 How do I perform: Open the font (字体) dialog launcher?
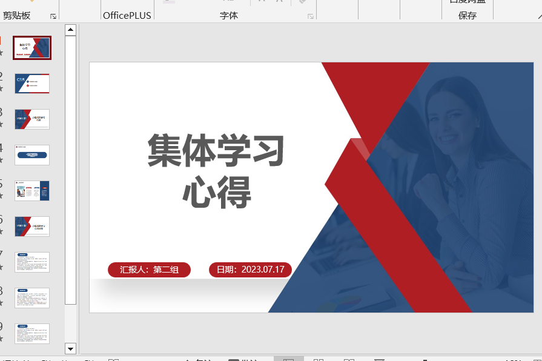pos(311,16)
